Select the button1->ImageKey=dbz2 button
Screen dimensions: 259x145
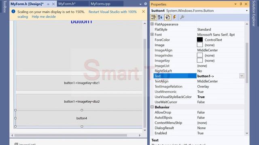click(79, 101)
